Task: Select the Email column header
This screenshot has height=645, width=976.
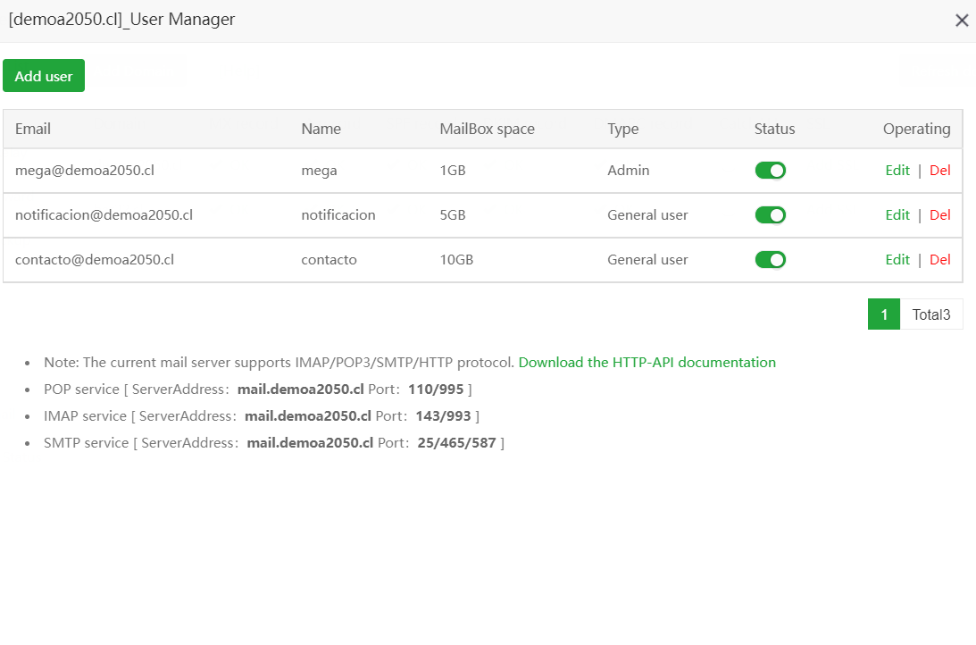Action: (33, 129)
